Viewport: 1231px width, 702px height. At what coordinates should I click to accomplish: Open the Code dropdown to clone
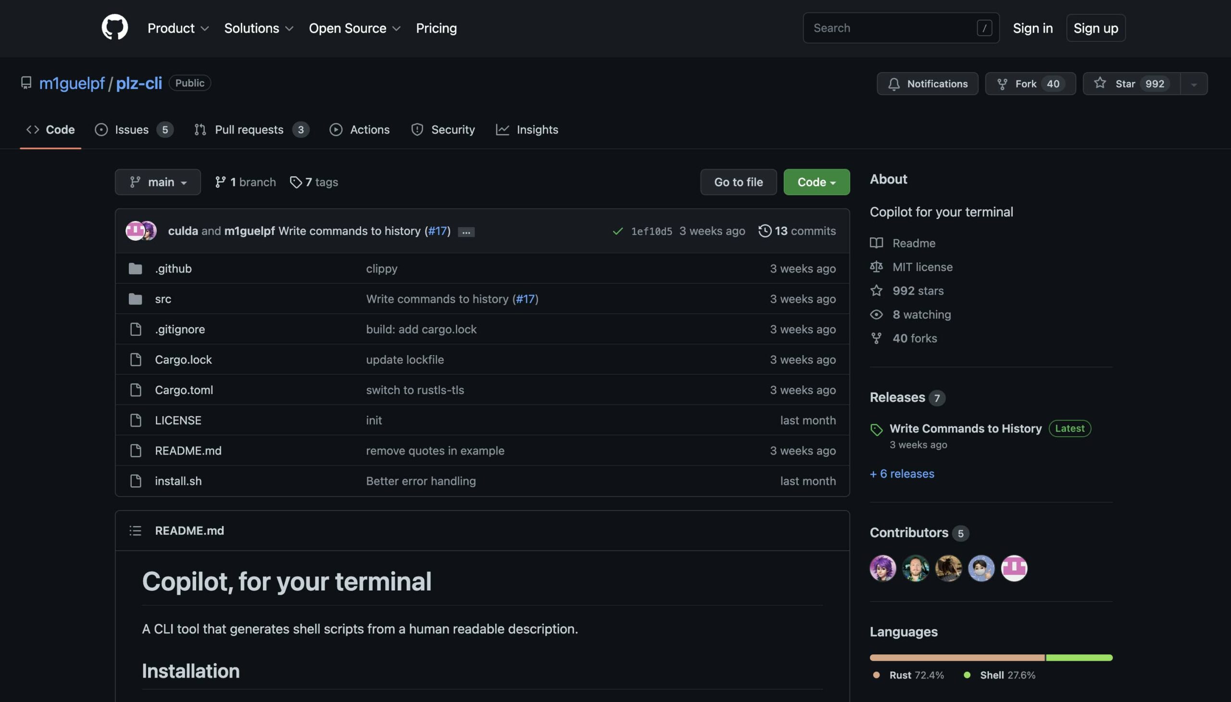pyautogui.click(x=816, y=182)
